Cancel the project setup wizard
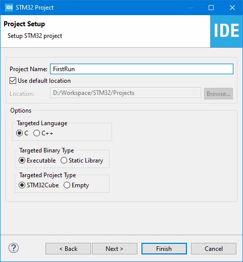 (214, 248)
